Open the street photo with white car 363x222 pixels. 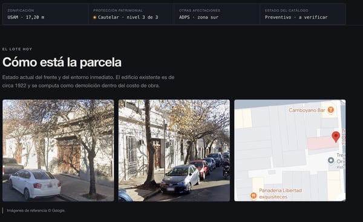point(58,150)
